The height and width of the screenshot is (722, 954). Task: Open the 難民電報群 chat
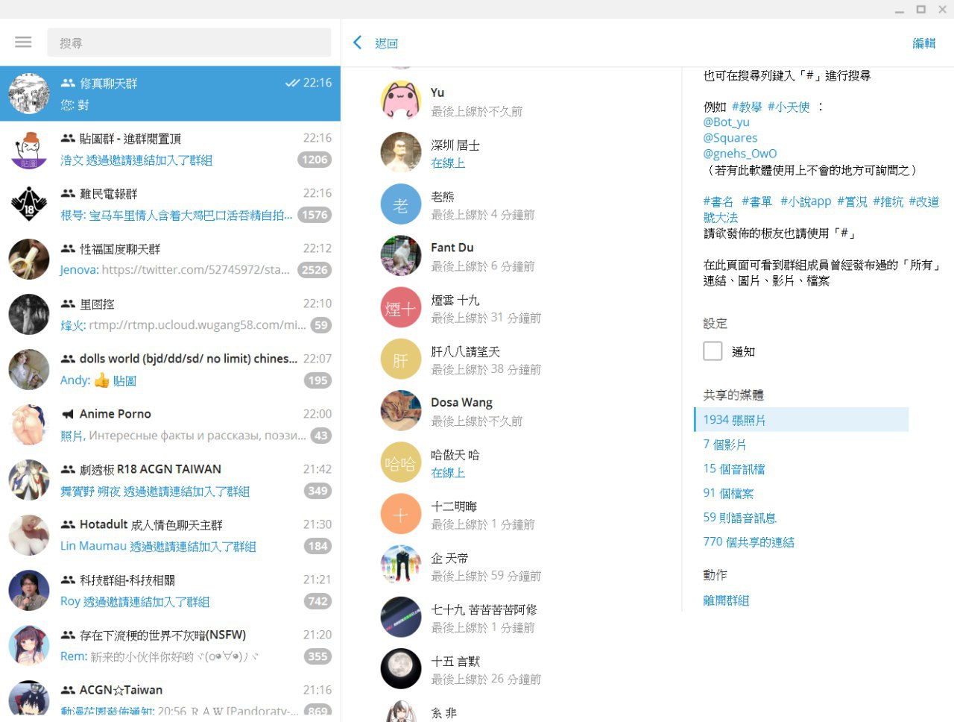coord(170,204)
